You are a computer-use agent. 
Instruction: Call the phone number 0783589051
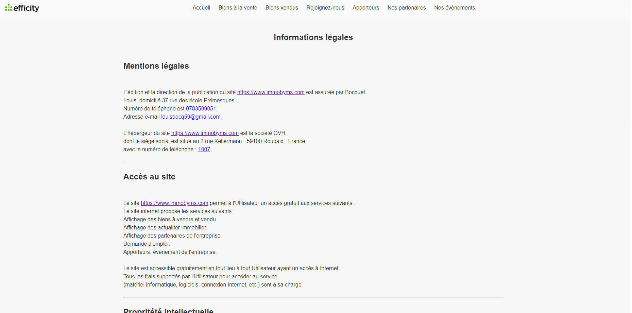click(201, 109)
